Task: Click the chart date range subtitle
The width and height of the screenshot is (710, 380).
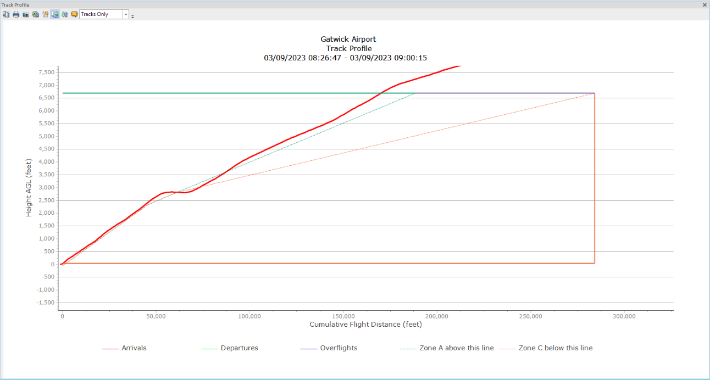Action: 346,57
